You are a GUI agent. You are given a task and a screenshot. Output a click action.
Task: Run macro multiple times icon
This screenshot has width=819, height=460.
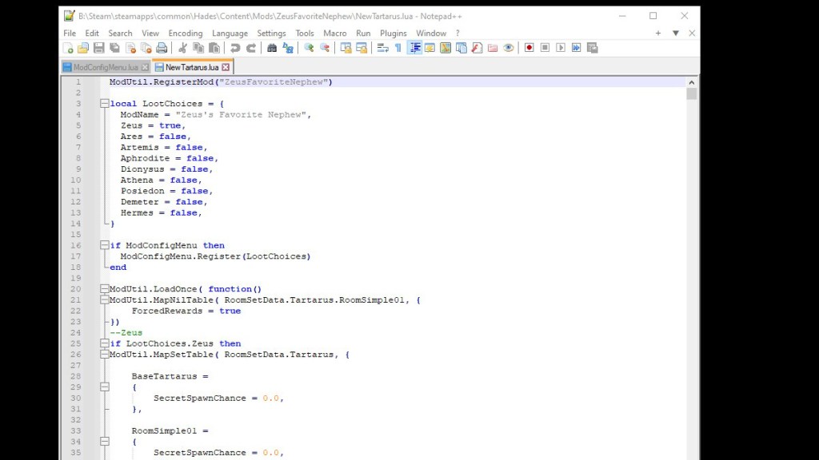click(576, 48)
